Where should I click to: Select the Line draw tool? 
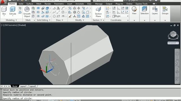pos(58,12)
